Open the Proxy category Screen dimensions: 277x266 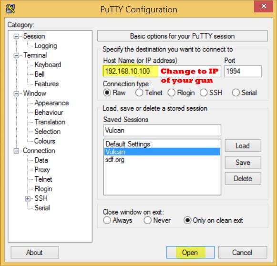[42, 170]
